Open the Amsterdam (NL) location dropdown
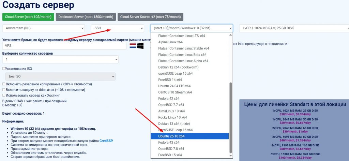The image size is (349, 161). click(43, 28)
